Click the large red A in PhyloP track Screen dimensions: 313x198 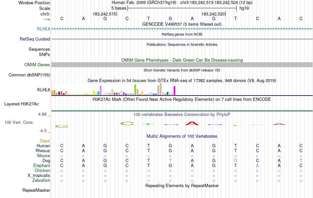(x=192, y=123)
